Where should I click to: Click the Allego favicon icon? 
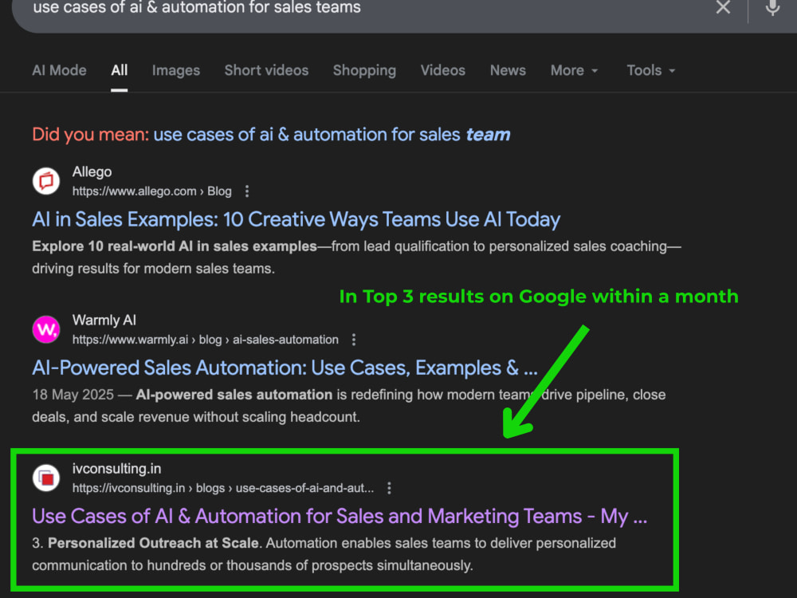pyautogui.click(x=46, y=181)
